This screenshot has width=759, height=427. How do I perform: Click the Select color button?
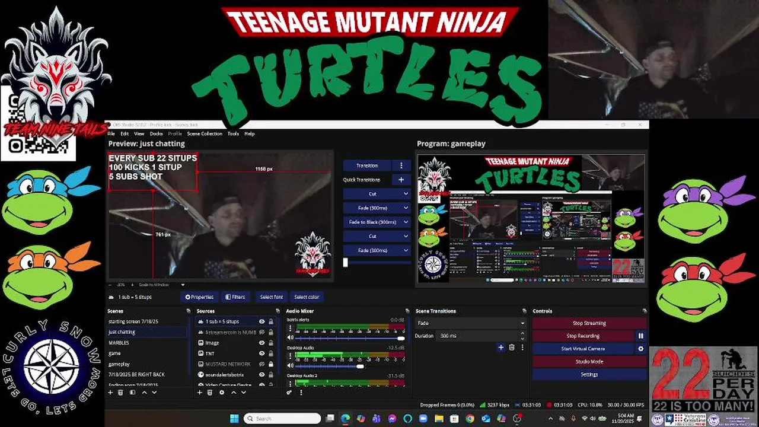[307, 297]
